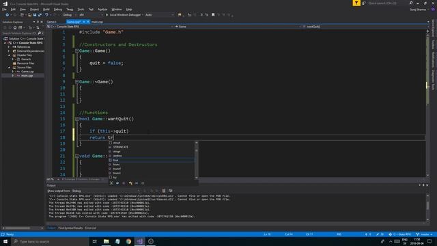Click the Save icon in toolbar
Screen dimensions: 437x246
35,15
